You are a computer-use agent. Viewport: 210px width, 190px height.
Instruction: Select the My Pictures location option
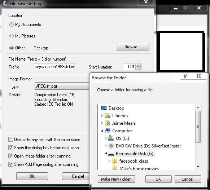click(x=12, y=36)
